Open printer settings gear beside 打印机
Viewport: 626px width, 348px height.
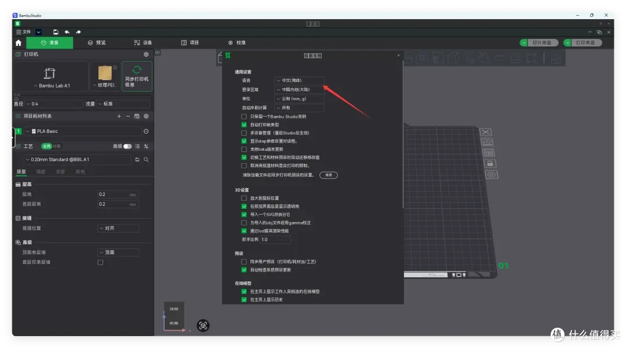click(146, 55)
